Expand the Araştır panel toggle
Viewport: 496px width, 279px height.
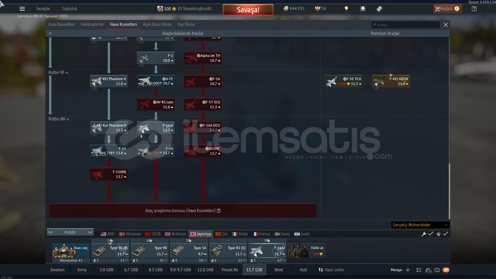(70, 232)
